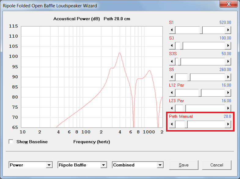Viewport: 240px width, 179px height.
Task: Decrease S1 using its left arrow
Action: coord(172,30)
